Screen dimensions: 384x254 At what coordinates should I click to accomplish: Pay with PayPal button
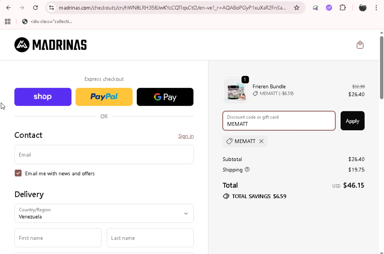coord(104,97)
